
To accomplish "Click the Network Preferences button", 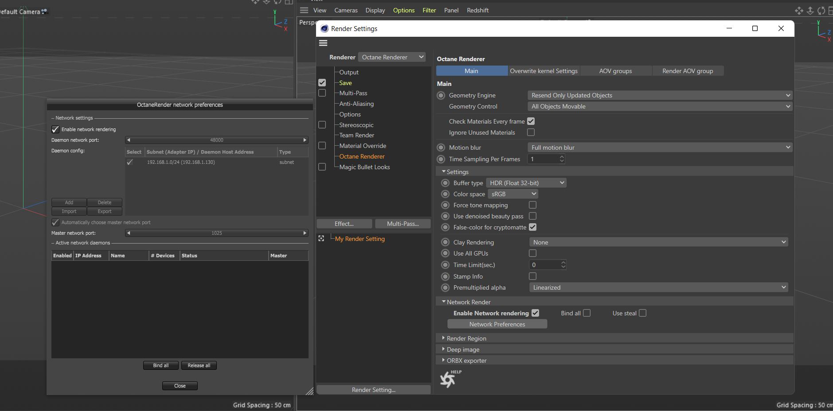I will 497,324.
